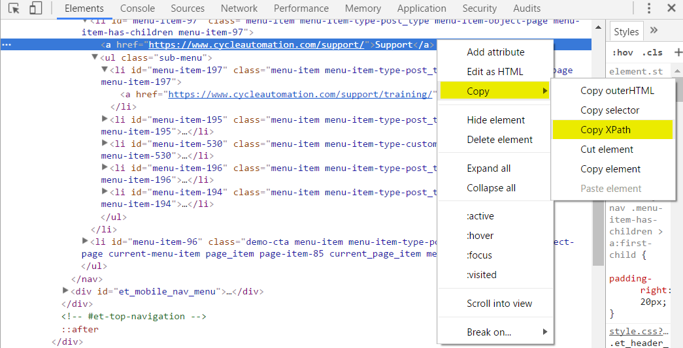Viewport: 683px width, 348px height.
Task: Choose the highlighted Copy XPath option
Action: [x=612, y=130]
